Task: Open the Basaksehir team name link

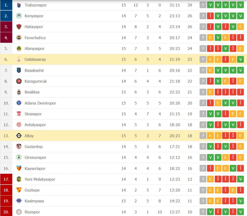Action: [x=34, y=71]
